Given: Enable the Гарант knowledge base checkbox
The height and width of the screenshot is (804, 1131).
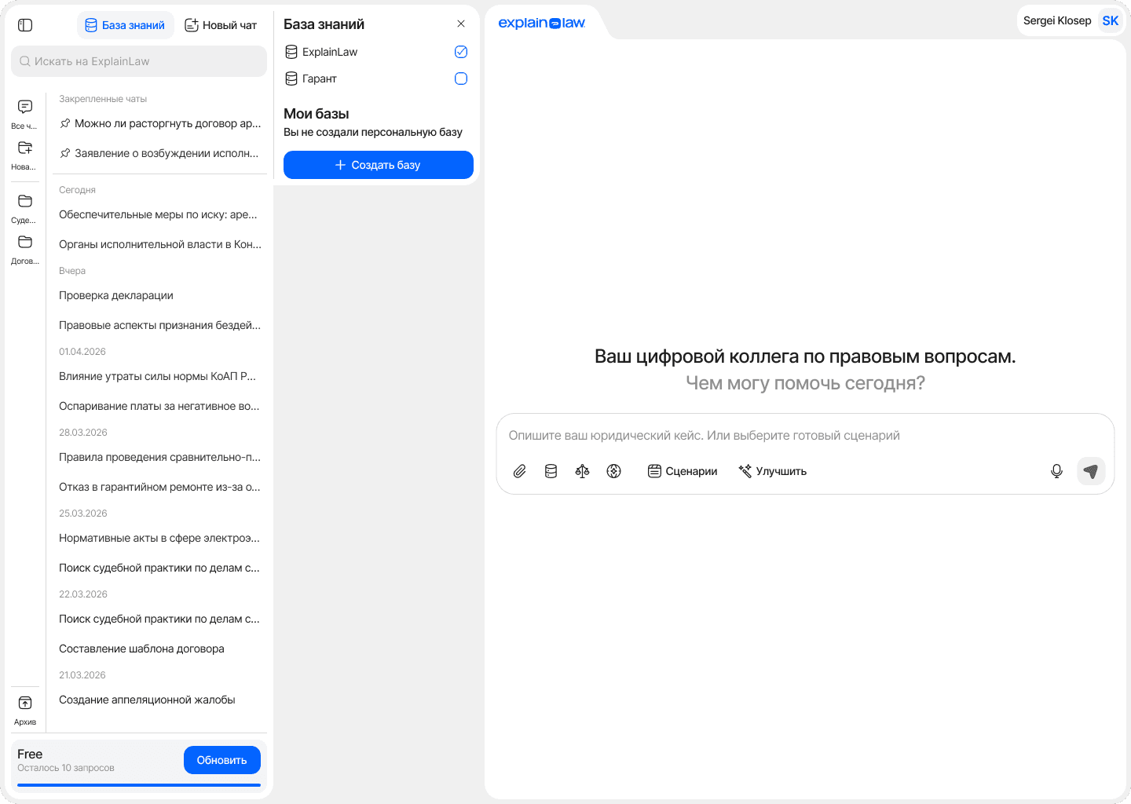Looking at the screenshot, I should click(461, 79).
